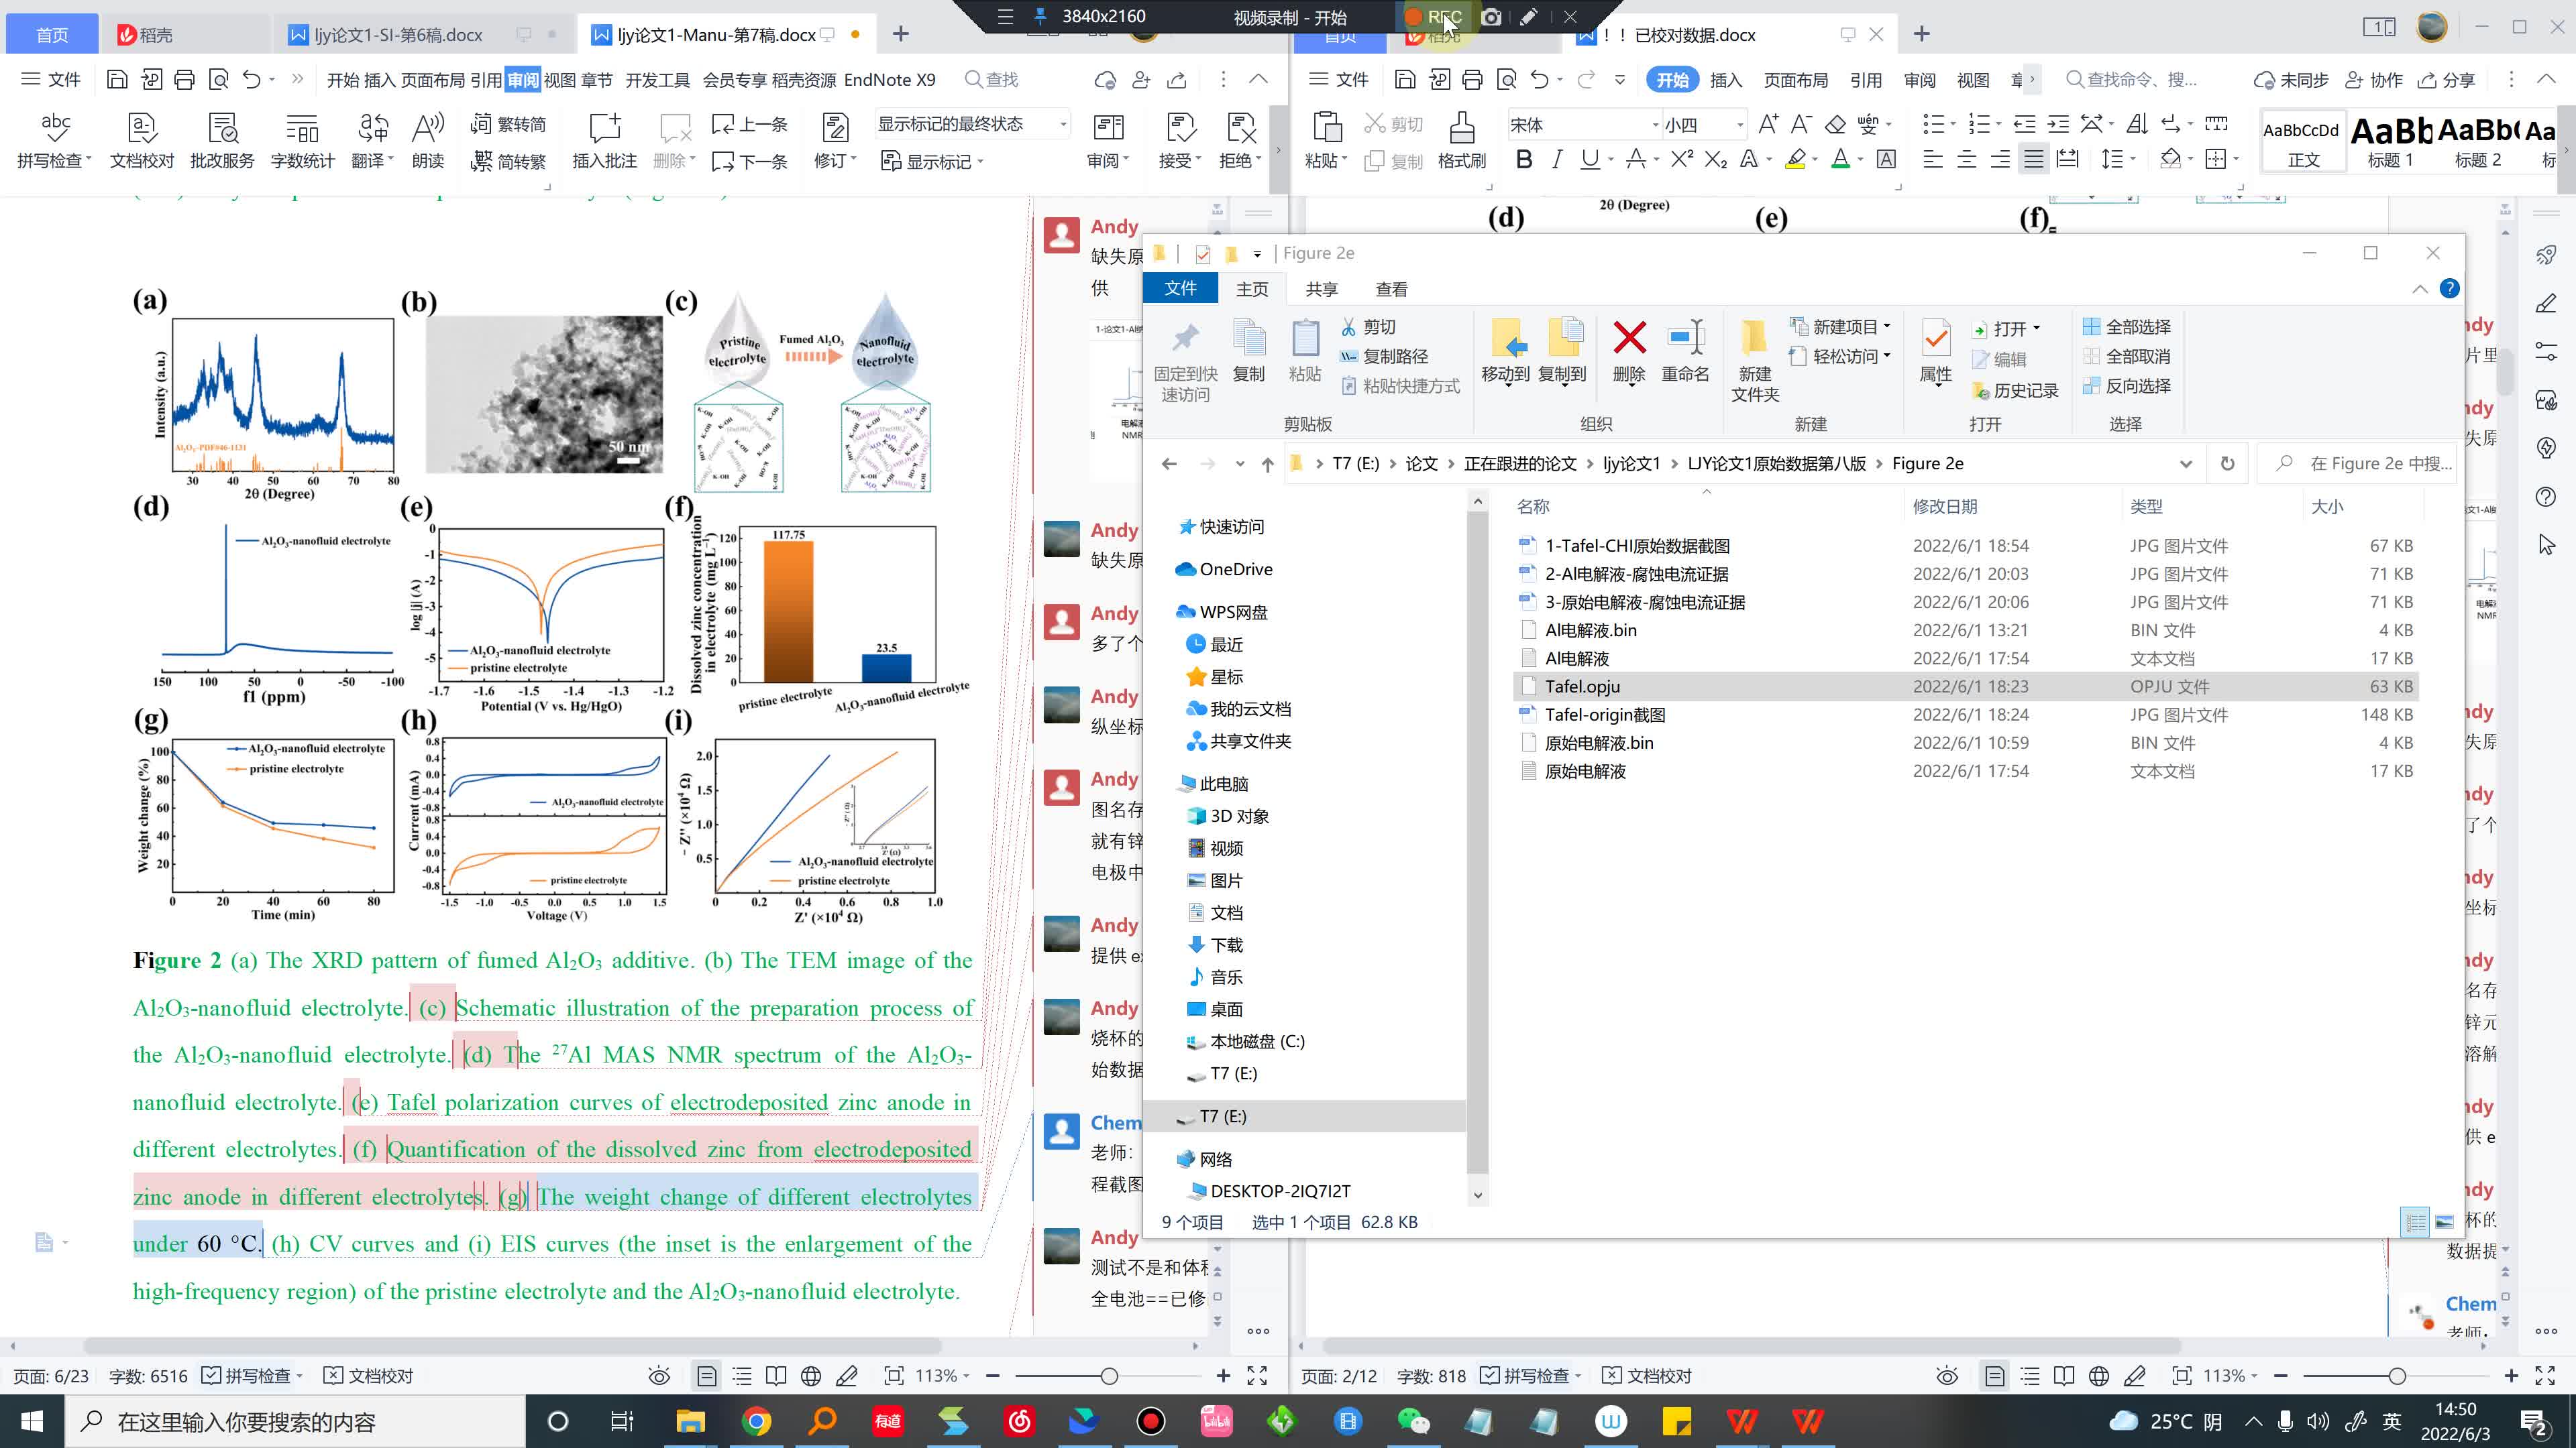Click the zoom slider handle in left status bar
The height and width of the screenshot is (1448, 2576).
click(x=1108, y=1376)
